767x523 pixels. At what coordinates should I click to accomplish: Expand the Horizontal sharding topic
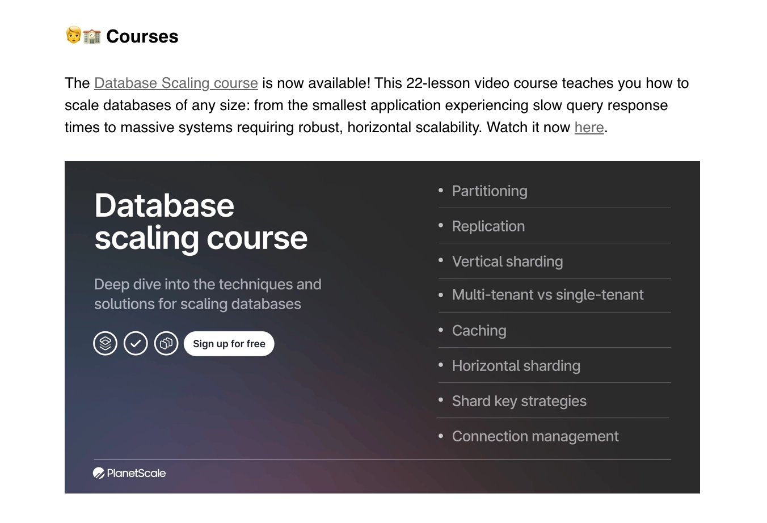(516, 366)
